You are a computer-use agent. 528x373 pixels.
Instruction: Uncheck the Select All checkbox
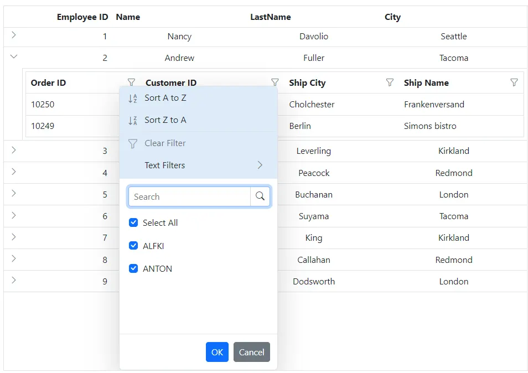133,222
